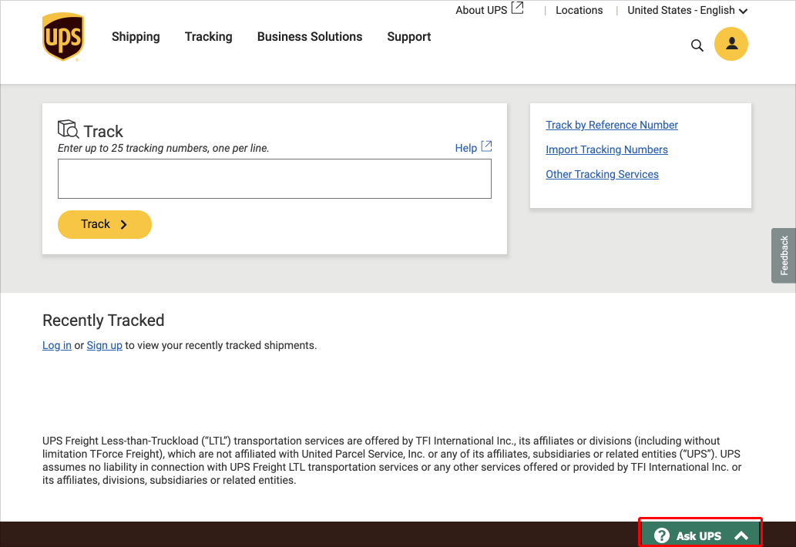Click the About UPS external link icon
The image size is (796, 547).
click(517, 8)
